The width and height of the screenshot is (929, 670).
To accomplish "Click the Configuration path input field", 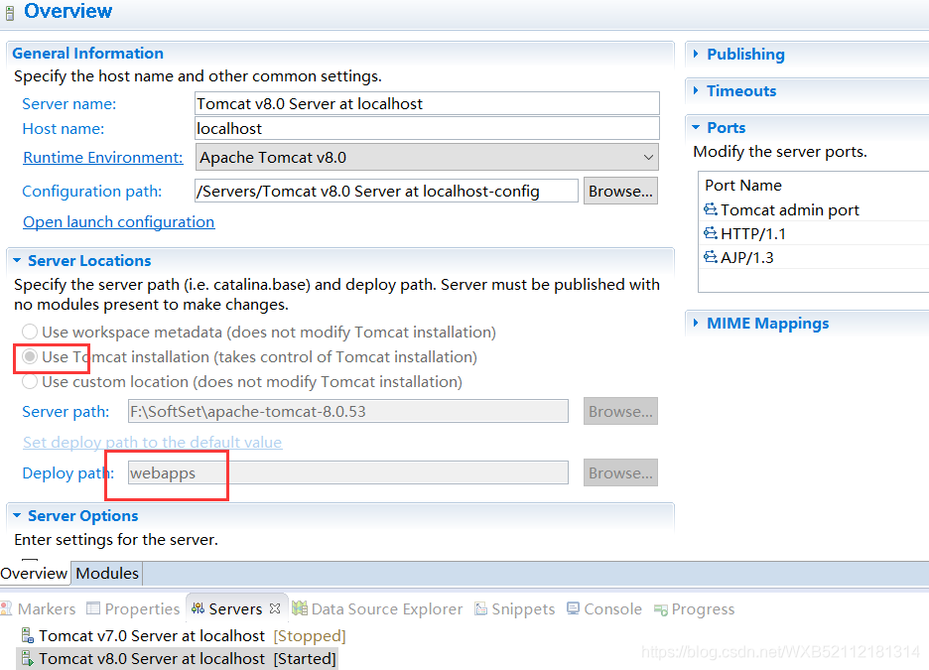I will click(386, 191).
